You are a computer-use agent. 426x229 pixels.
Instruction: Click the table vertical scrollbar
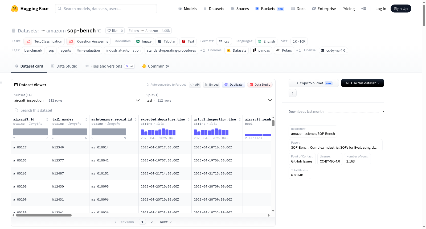pyautogui.click(x=273, y=123)
